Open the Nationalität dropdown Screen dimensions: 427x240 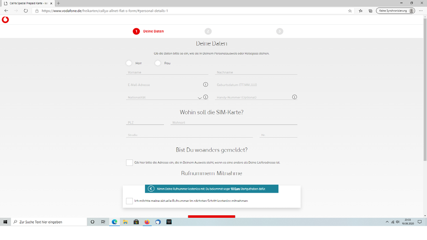(200, 98)
